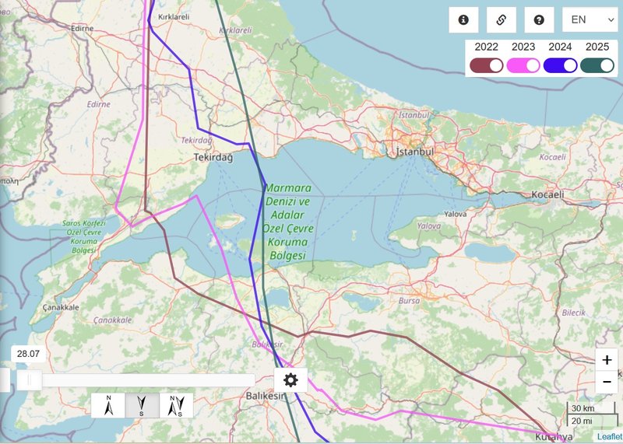Open the Leaflet attribution link

pos(610,436)
